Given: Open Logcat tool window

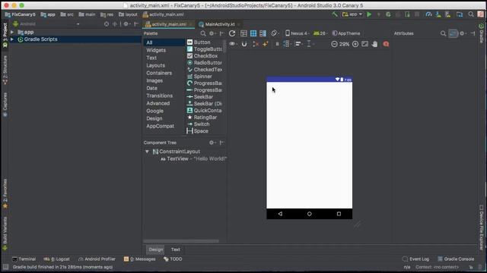Looking at the screenshot, I should click(x=56, y=259).
